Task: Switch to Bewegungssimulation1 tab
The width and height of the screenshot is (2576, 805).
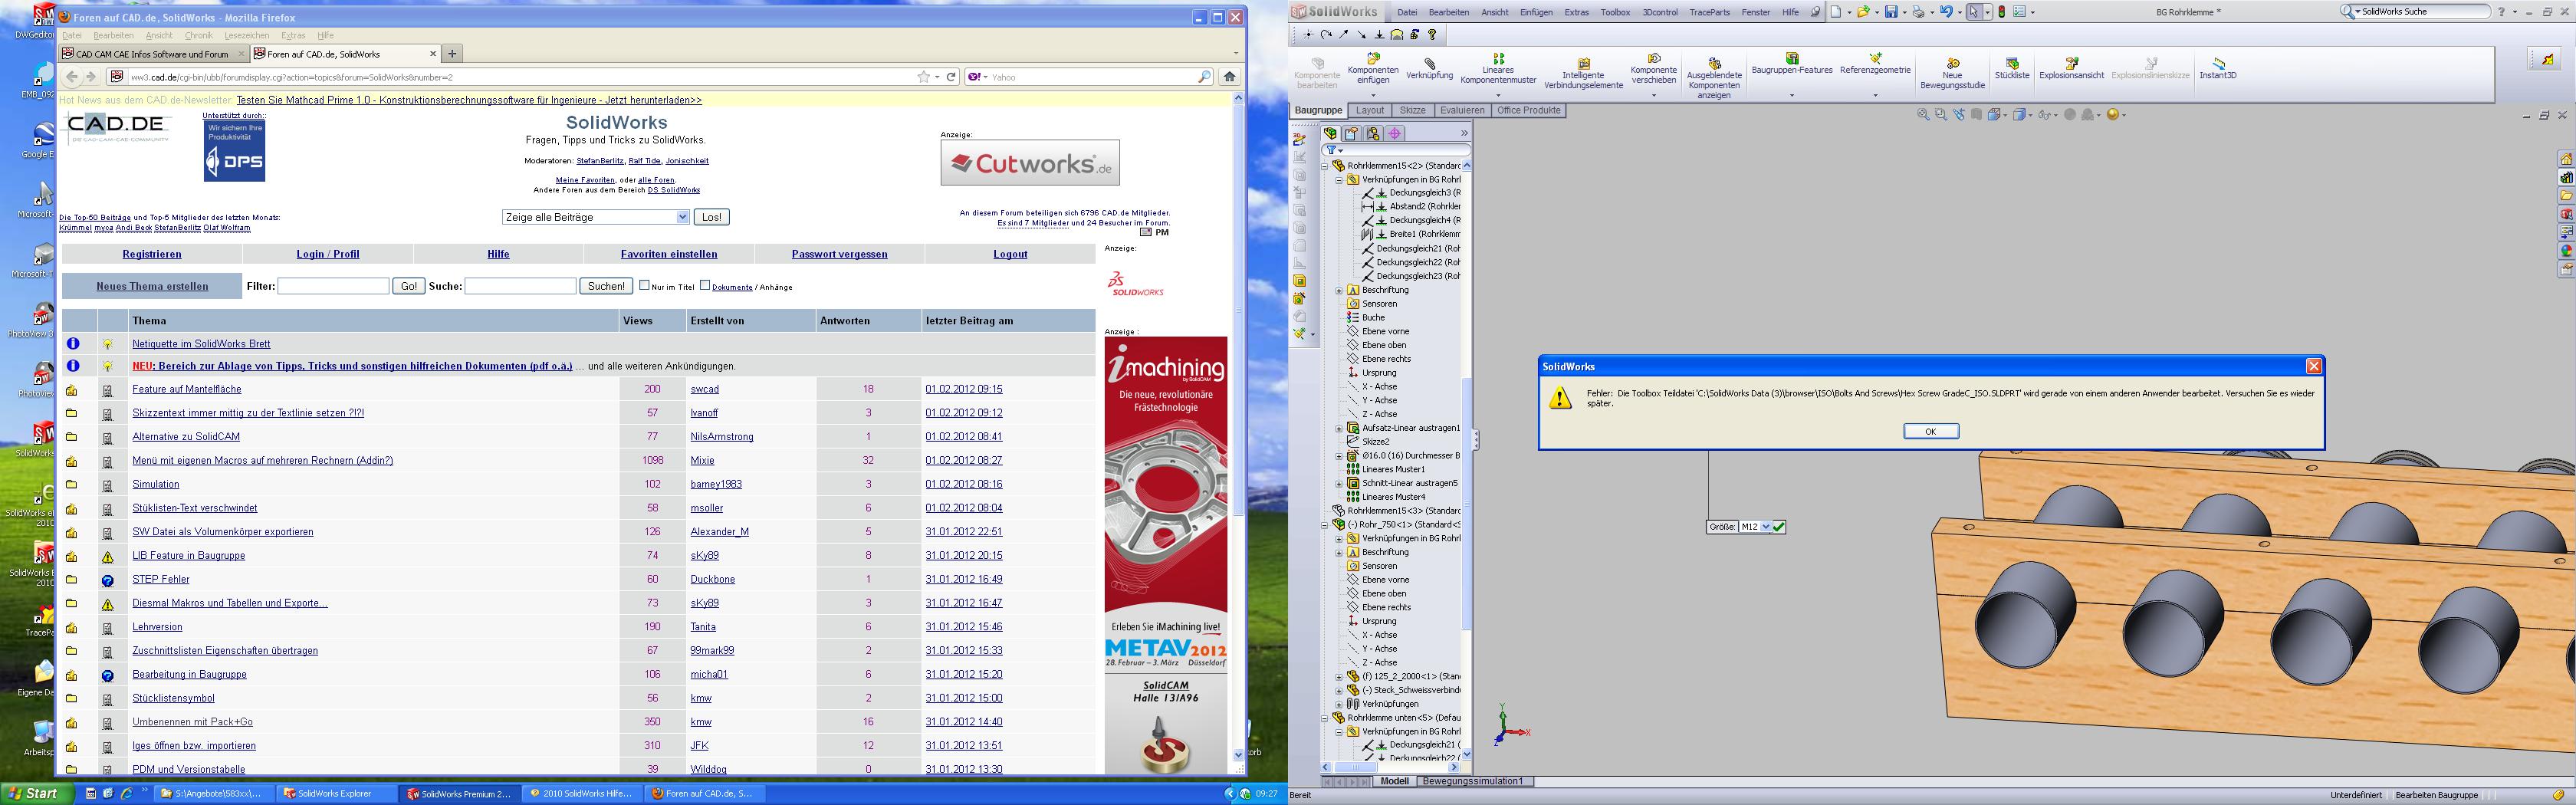Action: tap(1473, 782)
